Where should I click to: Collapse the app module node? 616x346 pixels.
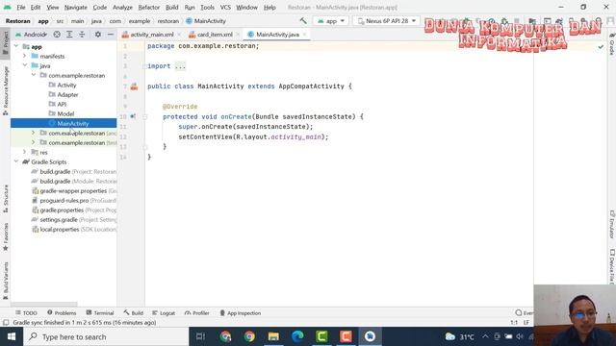click(x=16, y=46)
